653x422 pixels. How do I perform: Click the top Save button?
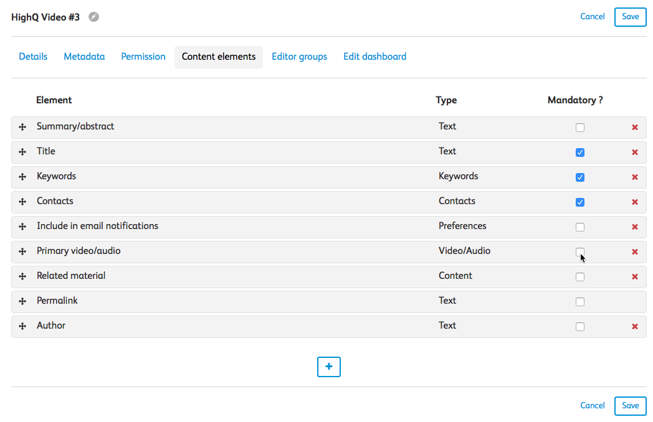point(630,17)
